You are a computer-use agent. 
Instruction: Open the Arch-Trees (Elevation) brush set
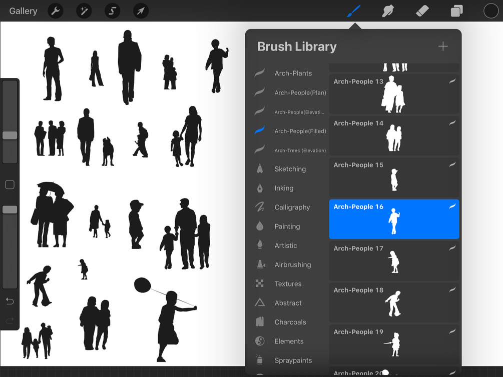[x=290, y=150]
